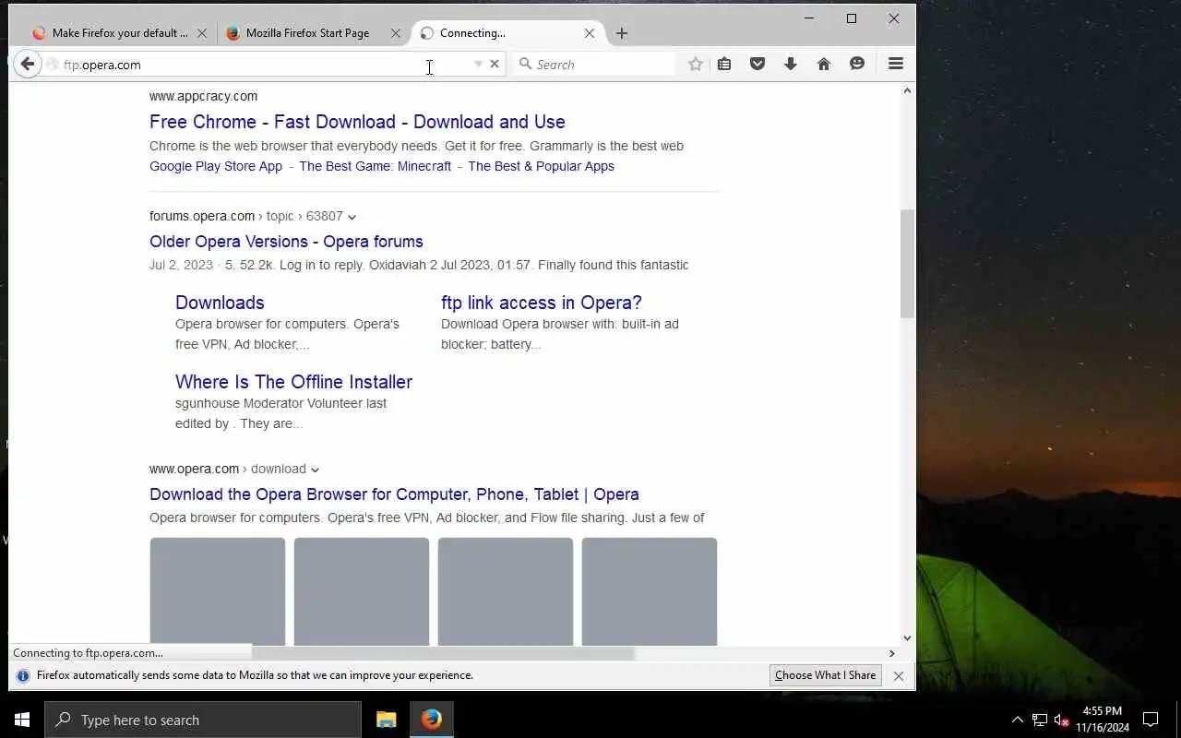The height and width of the screenshot is (738, 1181).
Task: Open Download the Opera Browser for Computer link
Action: tap(394, 494)
